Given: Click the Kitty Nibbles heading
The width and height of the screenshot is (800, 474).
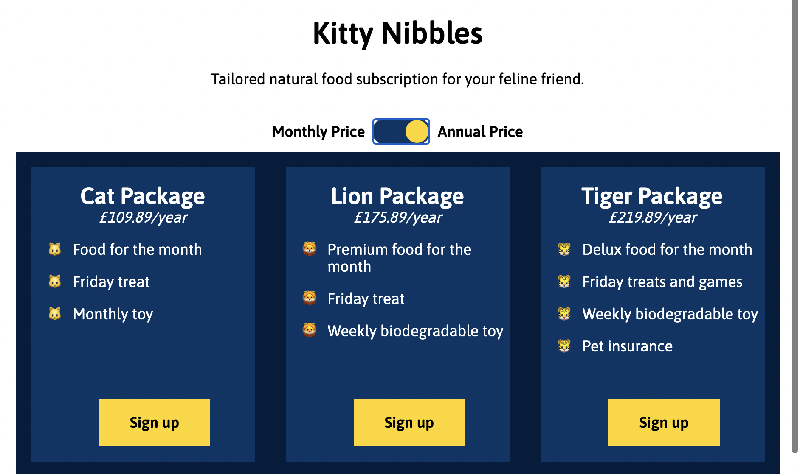Looking at the screenshot, I should [397, 33].
